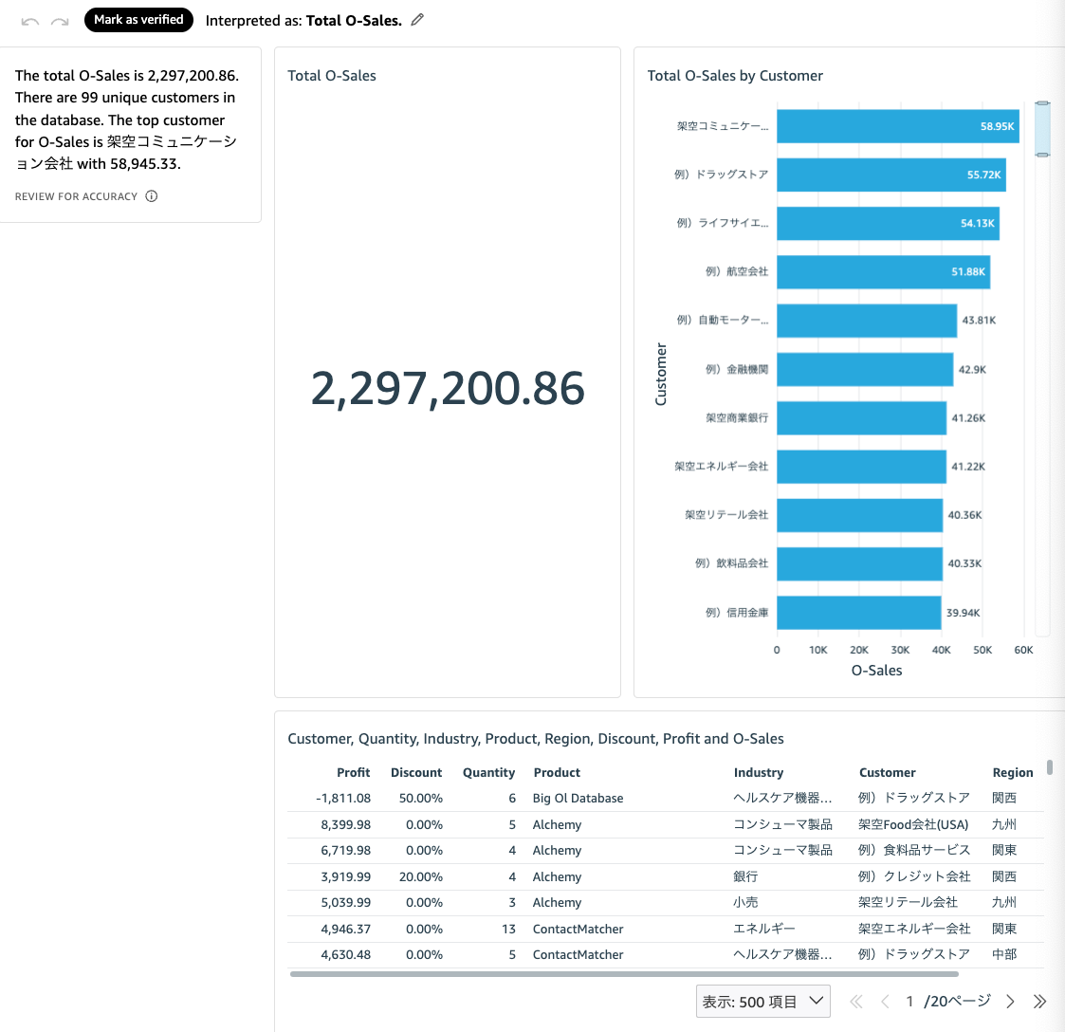The width and height of the screenshot is (1065, 1032).
Task: Go to the previous table page
Action: tap(884, 1001)
